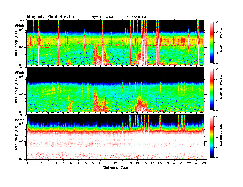Click the "18" tick on Universal Time axis

coord(160,163)
